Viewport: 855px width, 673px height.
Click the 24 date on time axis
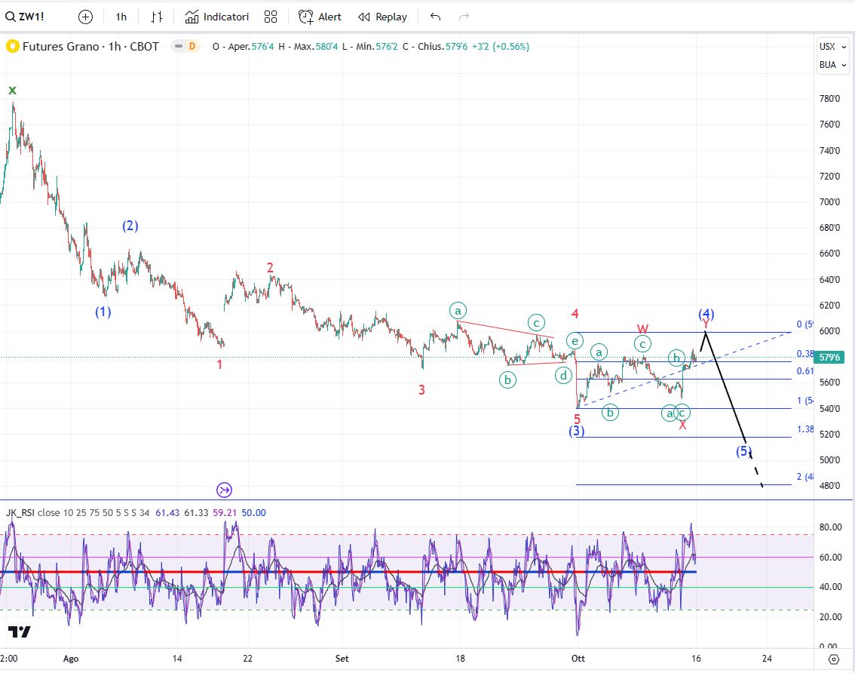(767, 658)
